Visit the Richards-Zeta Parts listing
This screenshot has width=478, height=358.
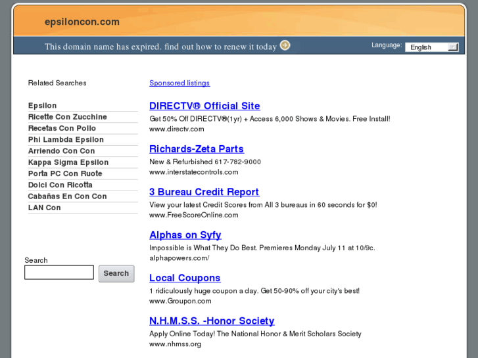(197, 149)
